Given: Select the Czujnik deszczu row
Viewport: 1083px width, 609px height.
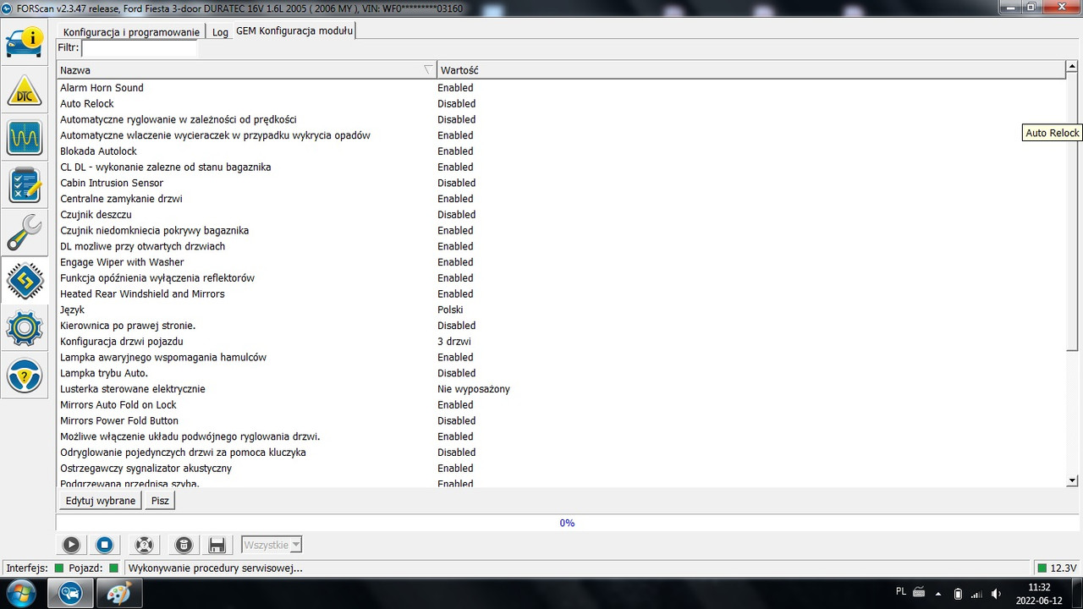Looking at the screenshot, I should [x=561, y=215].
